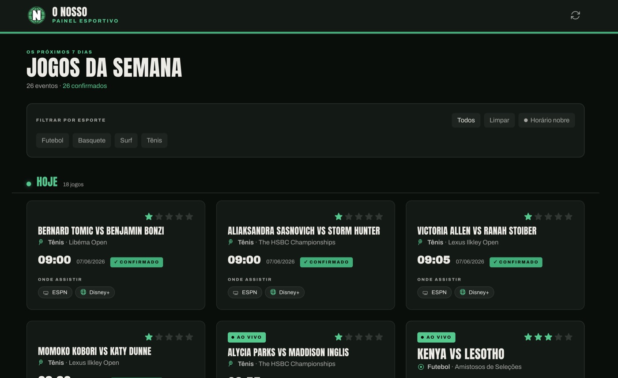Click Amistosos de Seleções competition text
This screenshot has width=618, height=378.
click(488, 367)
